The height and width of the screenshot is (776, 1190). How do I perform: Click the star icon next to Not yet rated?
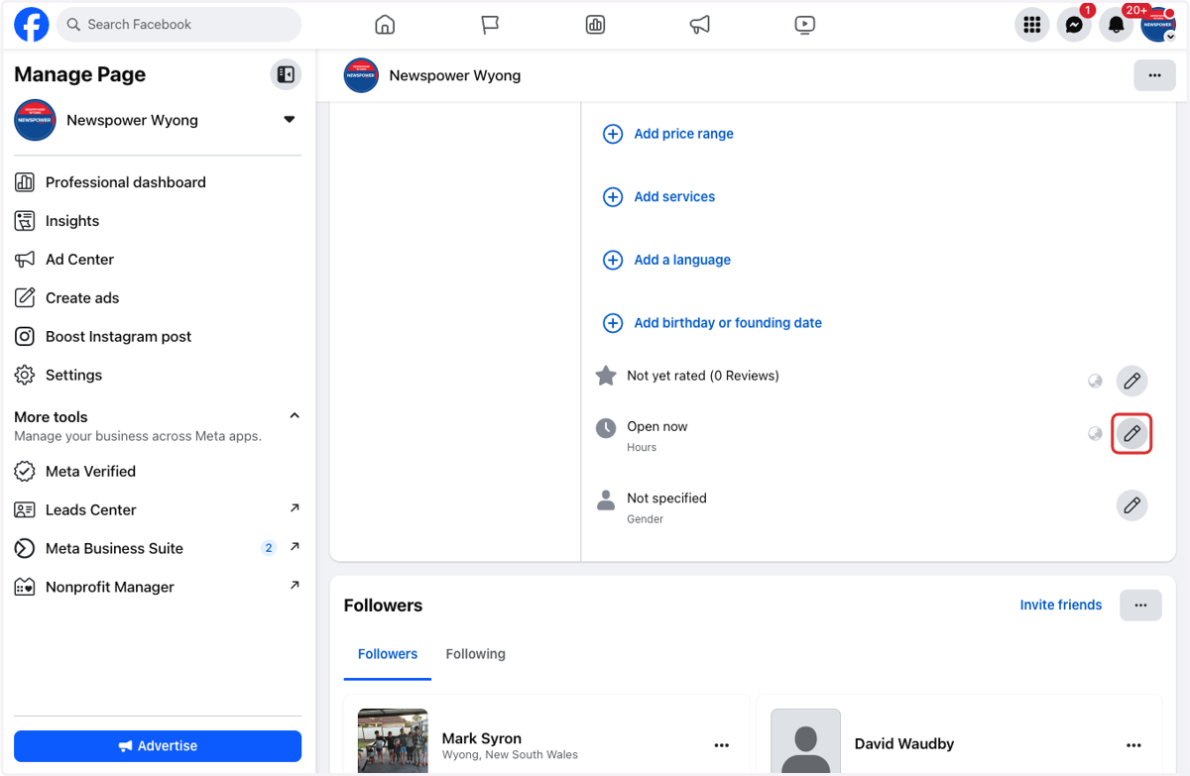(605, 376)
